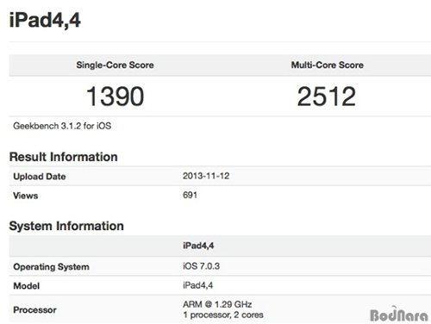This screenshot has width=431, height=324.
Task: Click the ARM @ 1.29 GHz value
Action: [x=217, y=304]
